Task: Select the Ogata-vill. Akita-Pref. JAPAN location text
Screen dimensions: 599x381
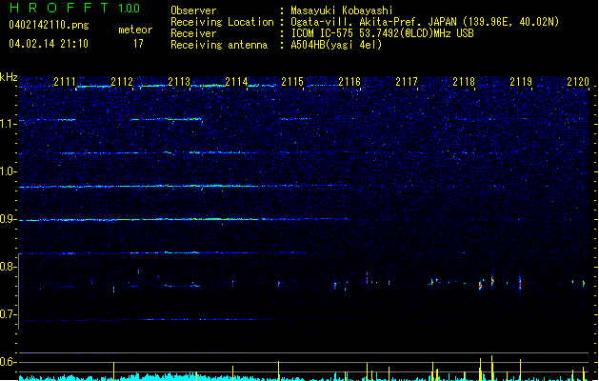Action: point(425,22)
